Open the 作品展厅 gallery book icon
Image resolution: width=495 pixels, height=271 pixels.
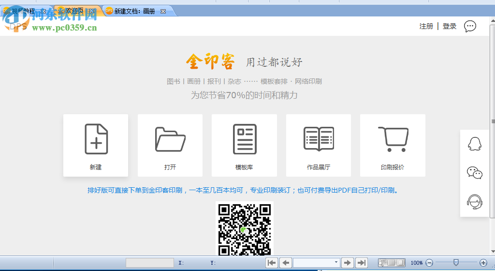(319, 139)
